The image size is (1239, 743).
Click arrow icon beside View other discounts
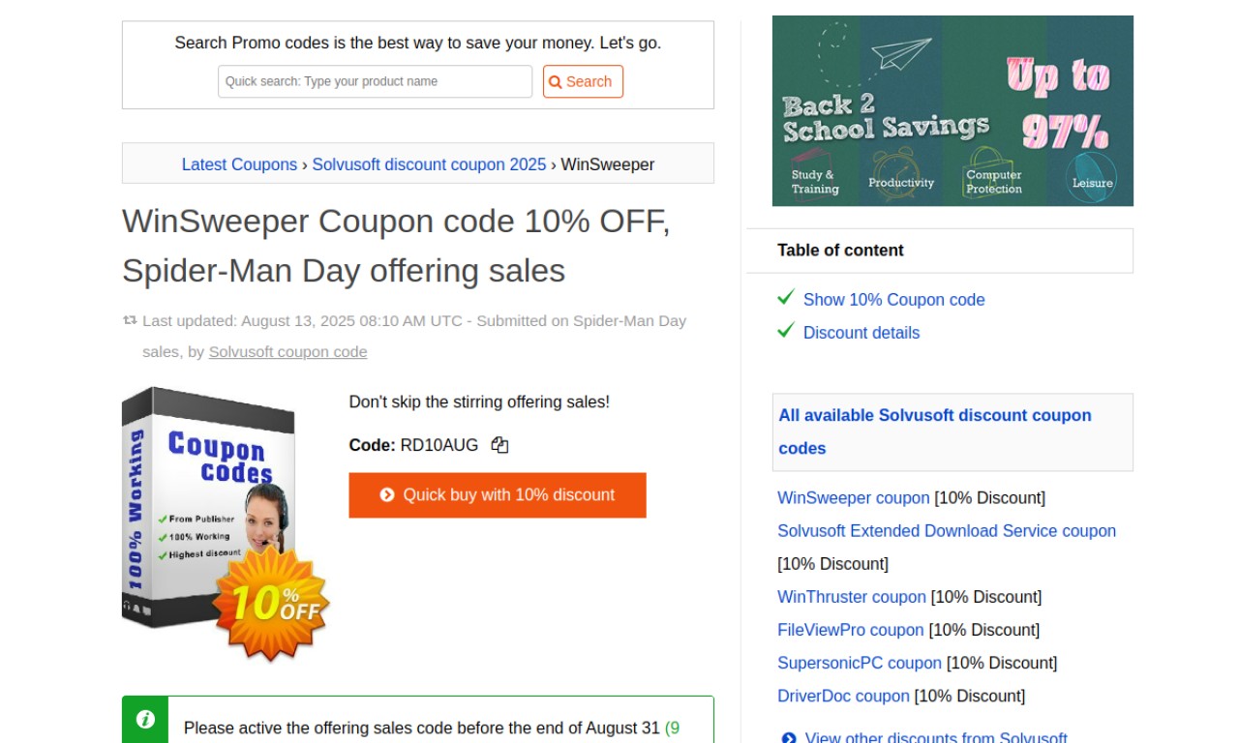pos(789,738)
